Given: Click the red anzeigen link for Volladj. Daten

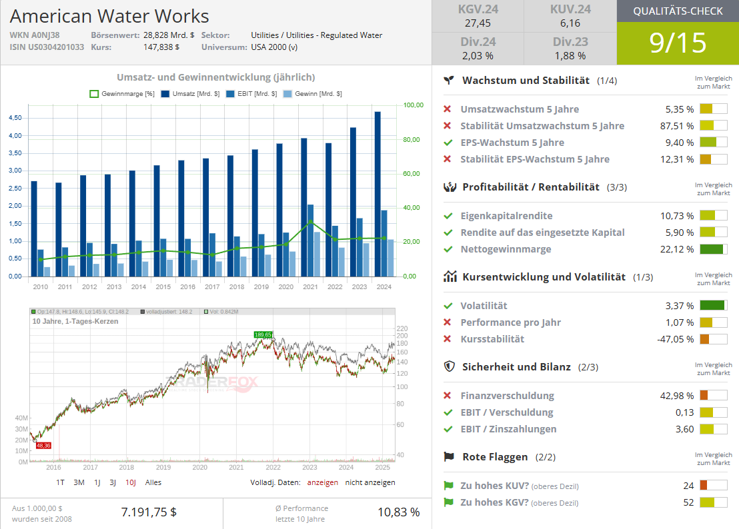Looking at the screenshot, I should pos(322,482).
